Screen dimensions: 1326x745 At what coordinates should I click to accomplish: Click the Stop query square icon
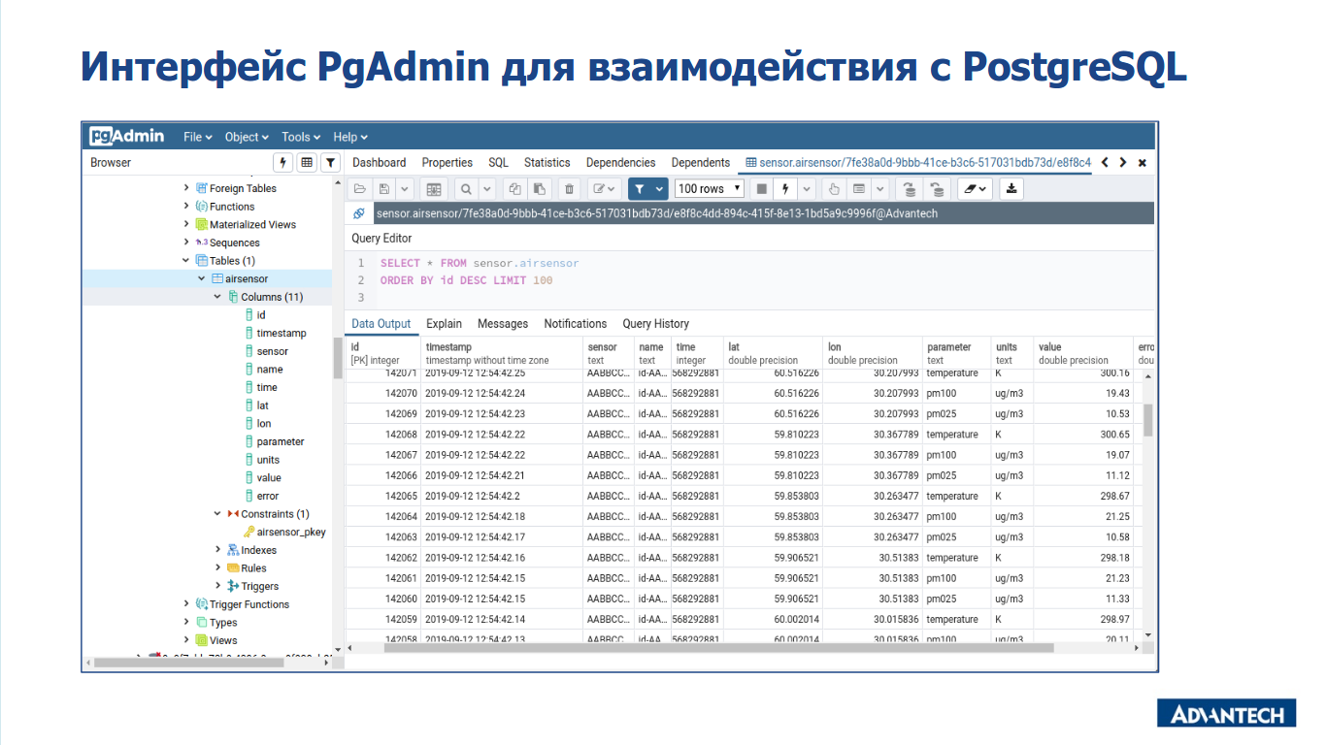pyautogui.click(x=762, y=188)
